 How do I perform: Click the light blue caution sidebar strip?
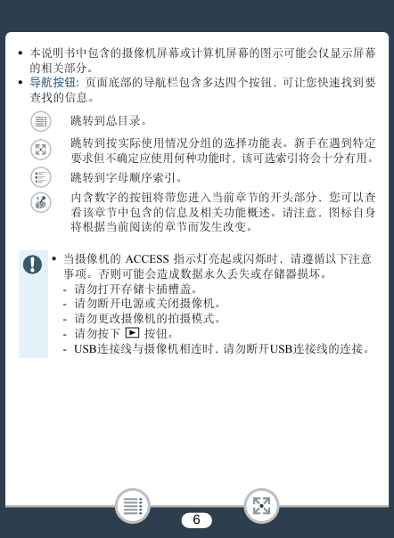click(33, 304)
